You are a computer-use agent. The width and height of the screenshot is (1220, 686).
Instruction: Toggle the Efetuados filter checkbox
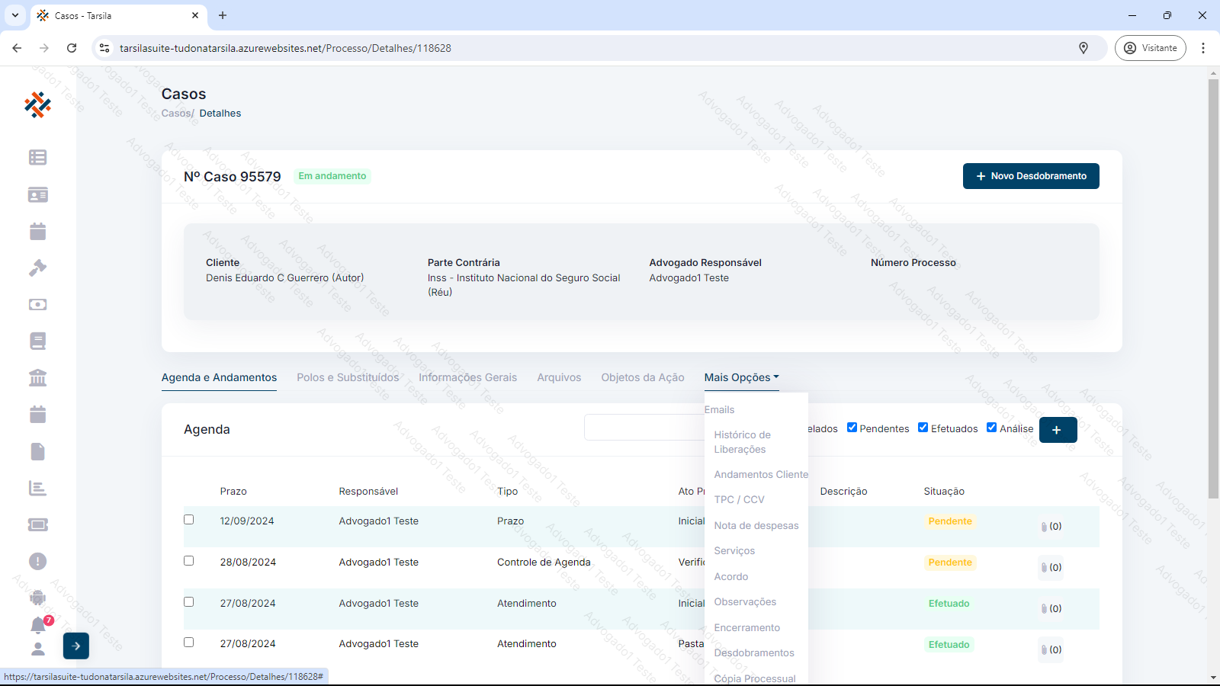pos(923,428)
